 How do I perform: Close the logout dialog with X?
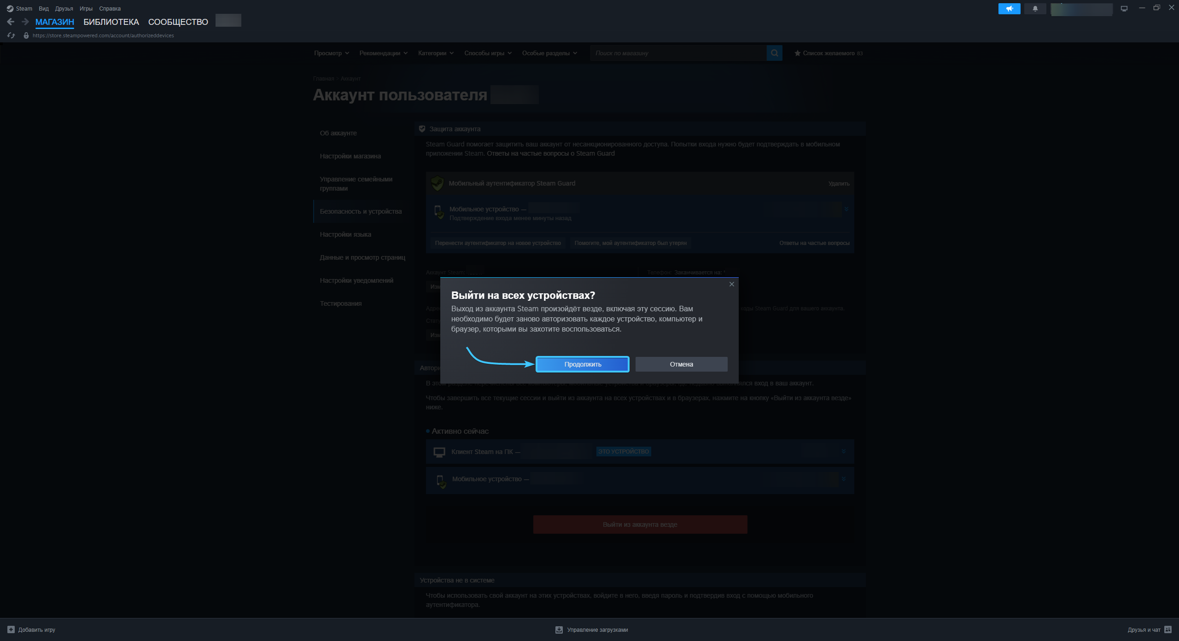tap(732, 284)
